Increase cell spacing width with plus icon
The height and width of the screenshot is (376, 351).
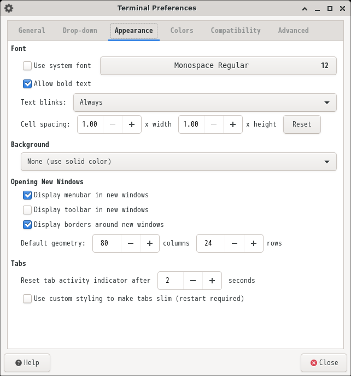pyautogui.click(x=132, y=124)
